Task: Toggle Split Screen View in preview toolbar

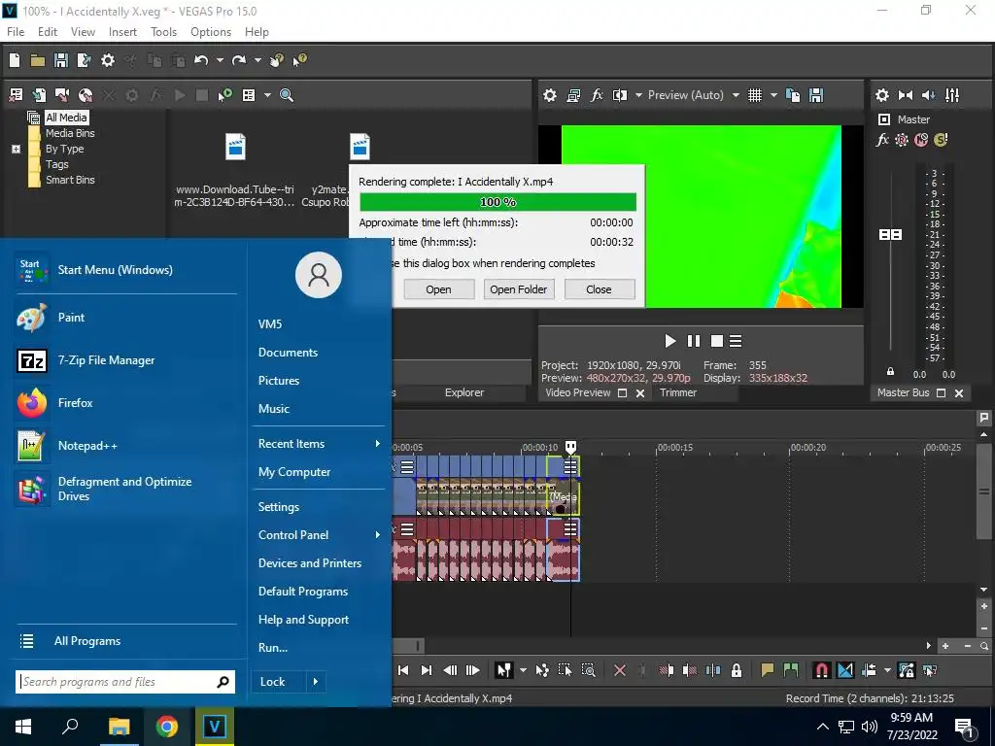Action: click(x=620, y=95)
